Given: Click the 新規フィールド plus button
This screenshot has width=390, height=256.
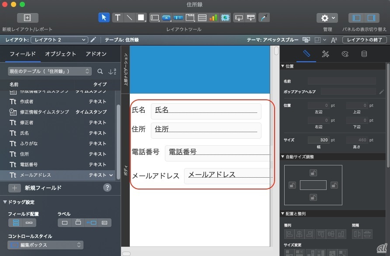Looking at the screenshot, I should click(15, 188).
